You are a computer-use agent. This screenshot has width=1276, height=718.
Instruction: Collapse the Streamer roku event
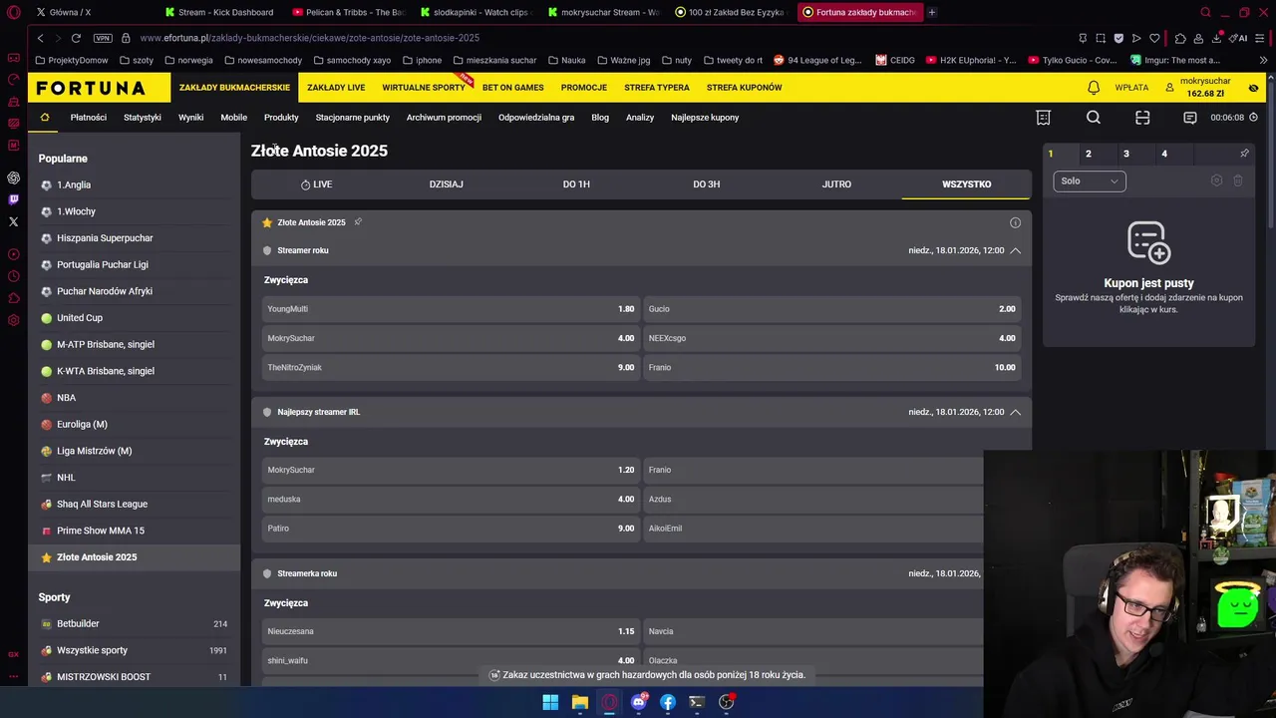coord(1015,250)
